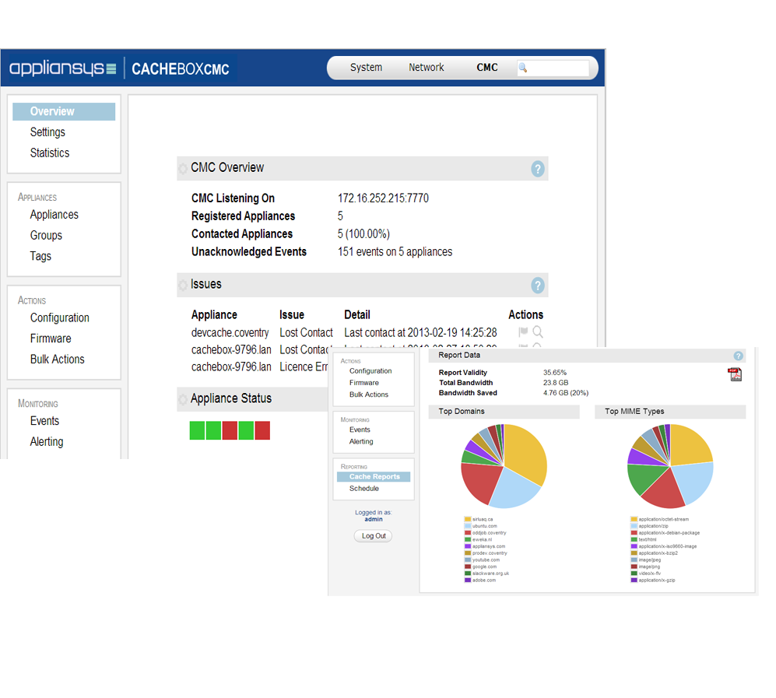Click 'Last contact at 2013-02-19 14:25:28'
Viewport: 776px width, 698px height.
click(420, 333)
